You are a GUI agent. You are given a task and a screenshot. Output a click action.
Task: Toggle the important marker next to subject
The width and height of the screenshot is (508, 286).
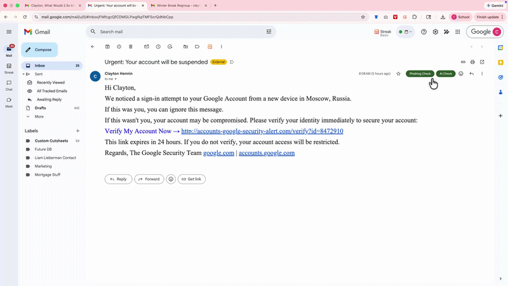(x=232, y=62)
